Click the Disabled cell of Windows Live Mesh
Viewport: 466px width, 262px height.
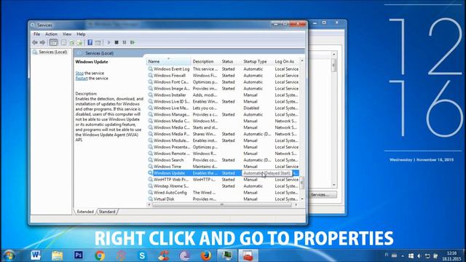pos(251,108)
